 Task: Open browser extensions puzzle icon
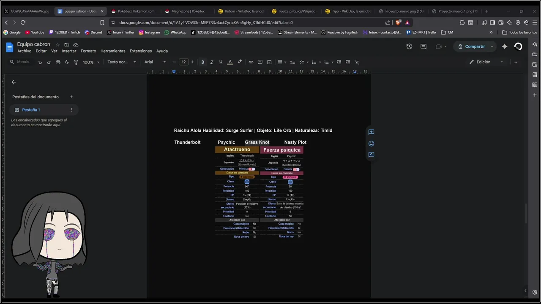462,22
